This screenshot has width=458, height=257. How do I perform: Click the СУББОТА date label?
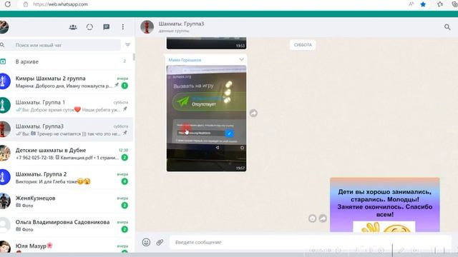(303, 45)
